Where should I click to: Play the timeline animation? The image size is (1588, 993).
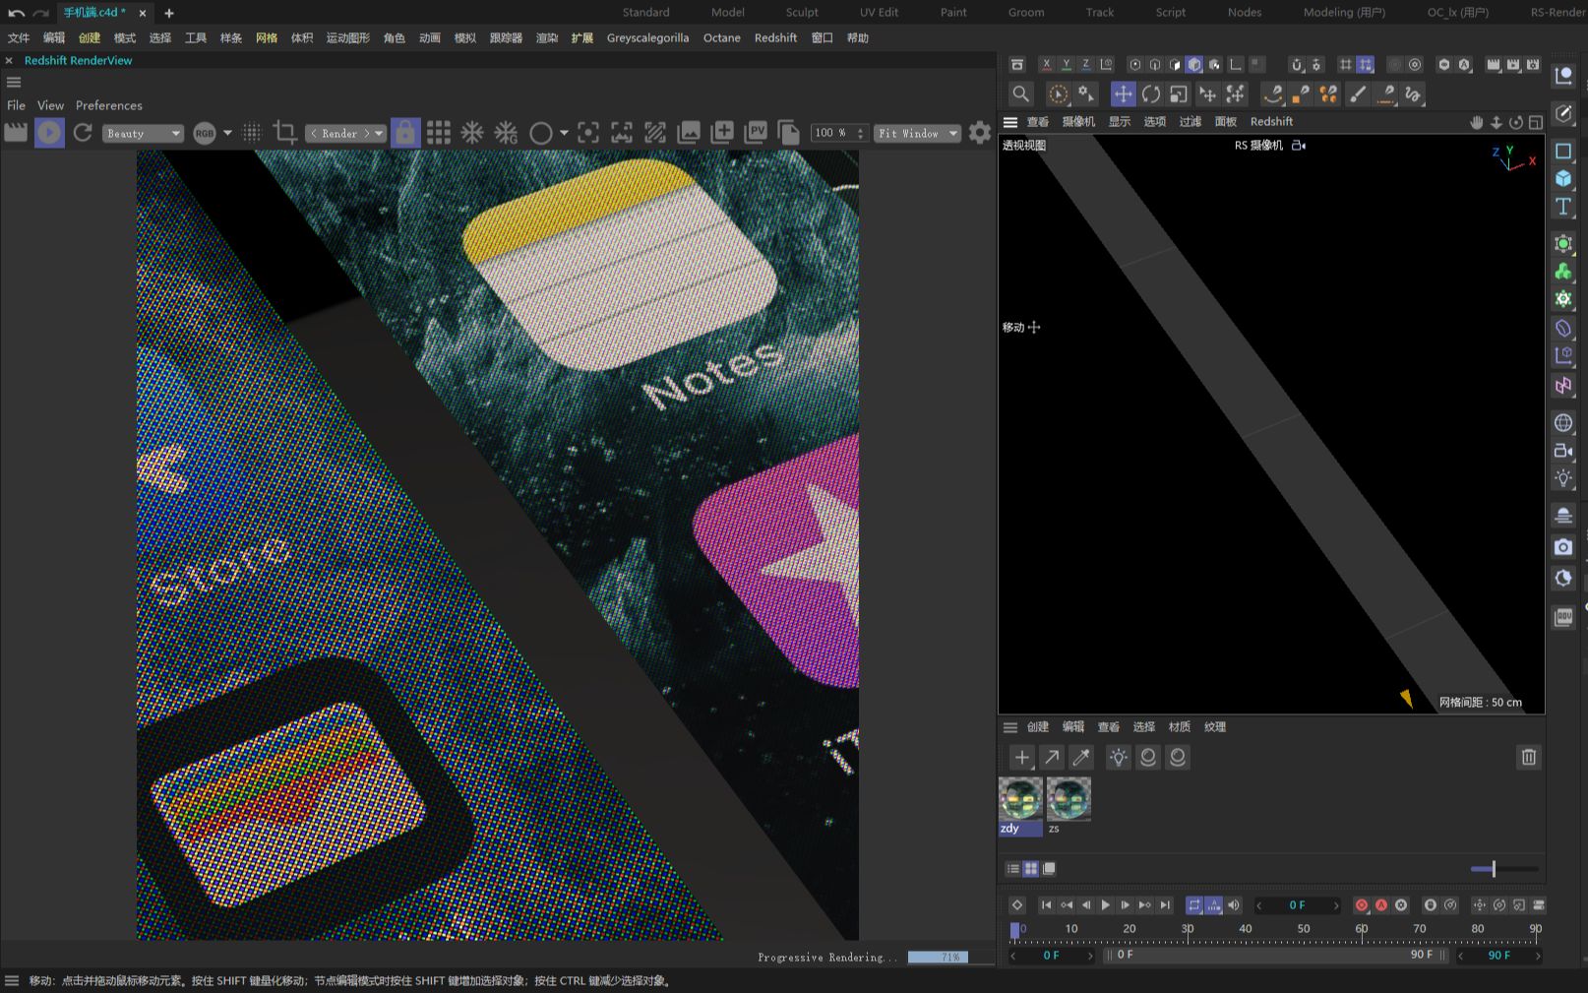(1106, 905)
